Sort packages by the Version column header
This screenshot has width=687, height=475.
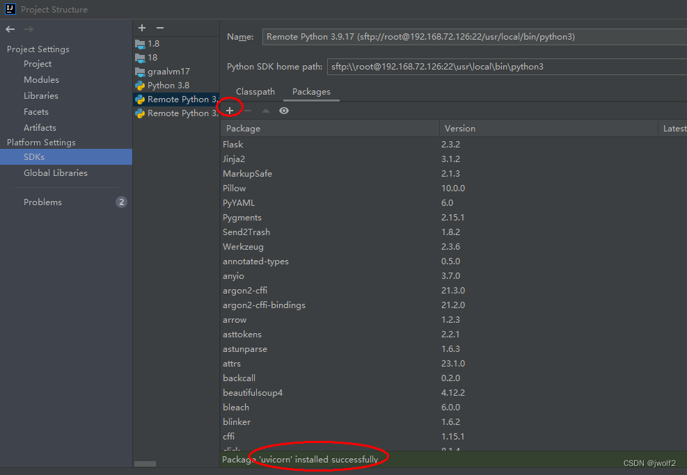(459, 128)
